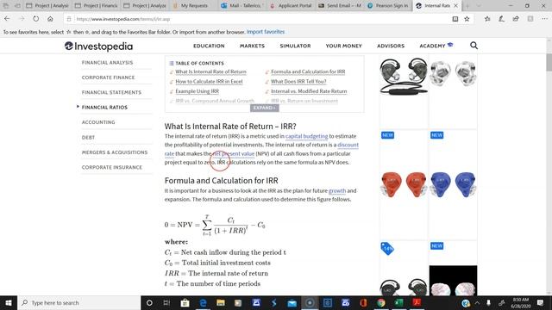This screenshot has width=552, height=310.
Task: Open the blue earphones ad thumbnail
Action: 453,185
